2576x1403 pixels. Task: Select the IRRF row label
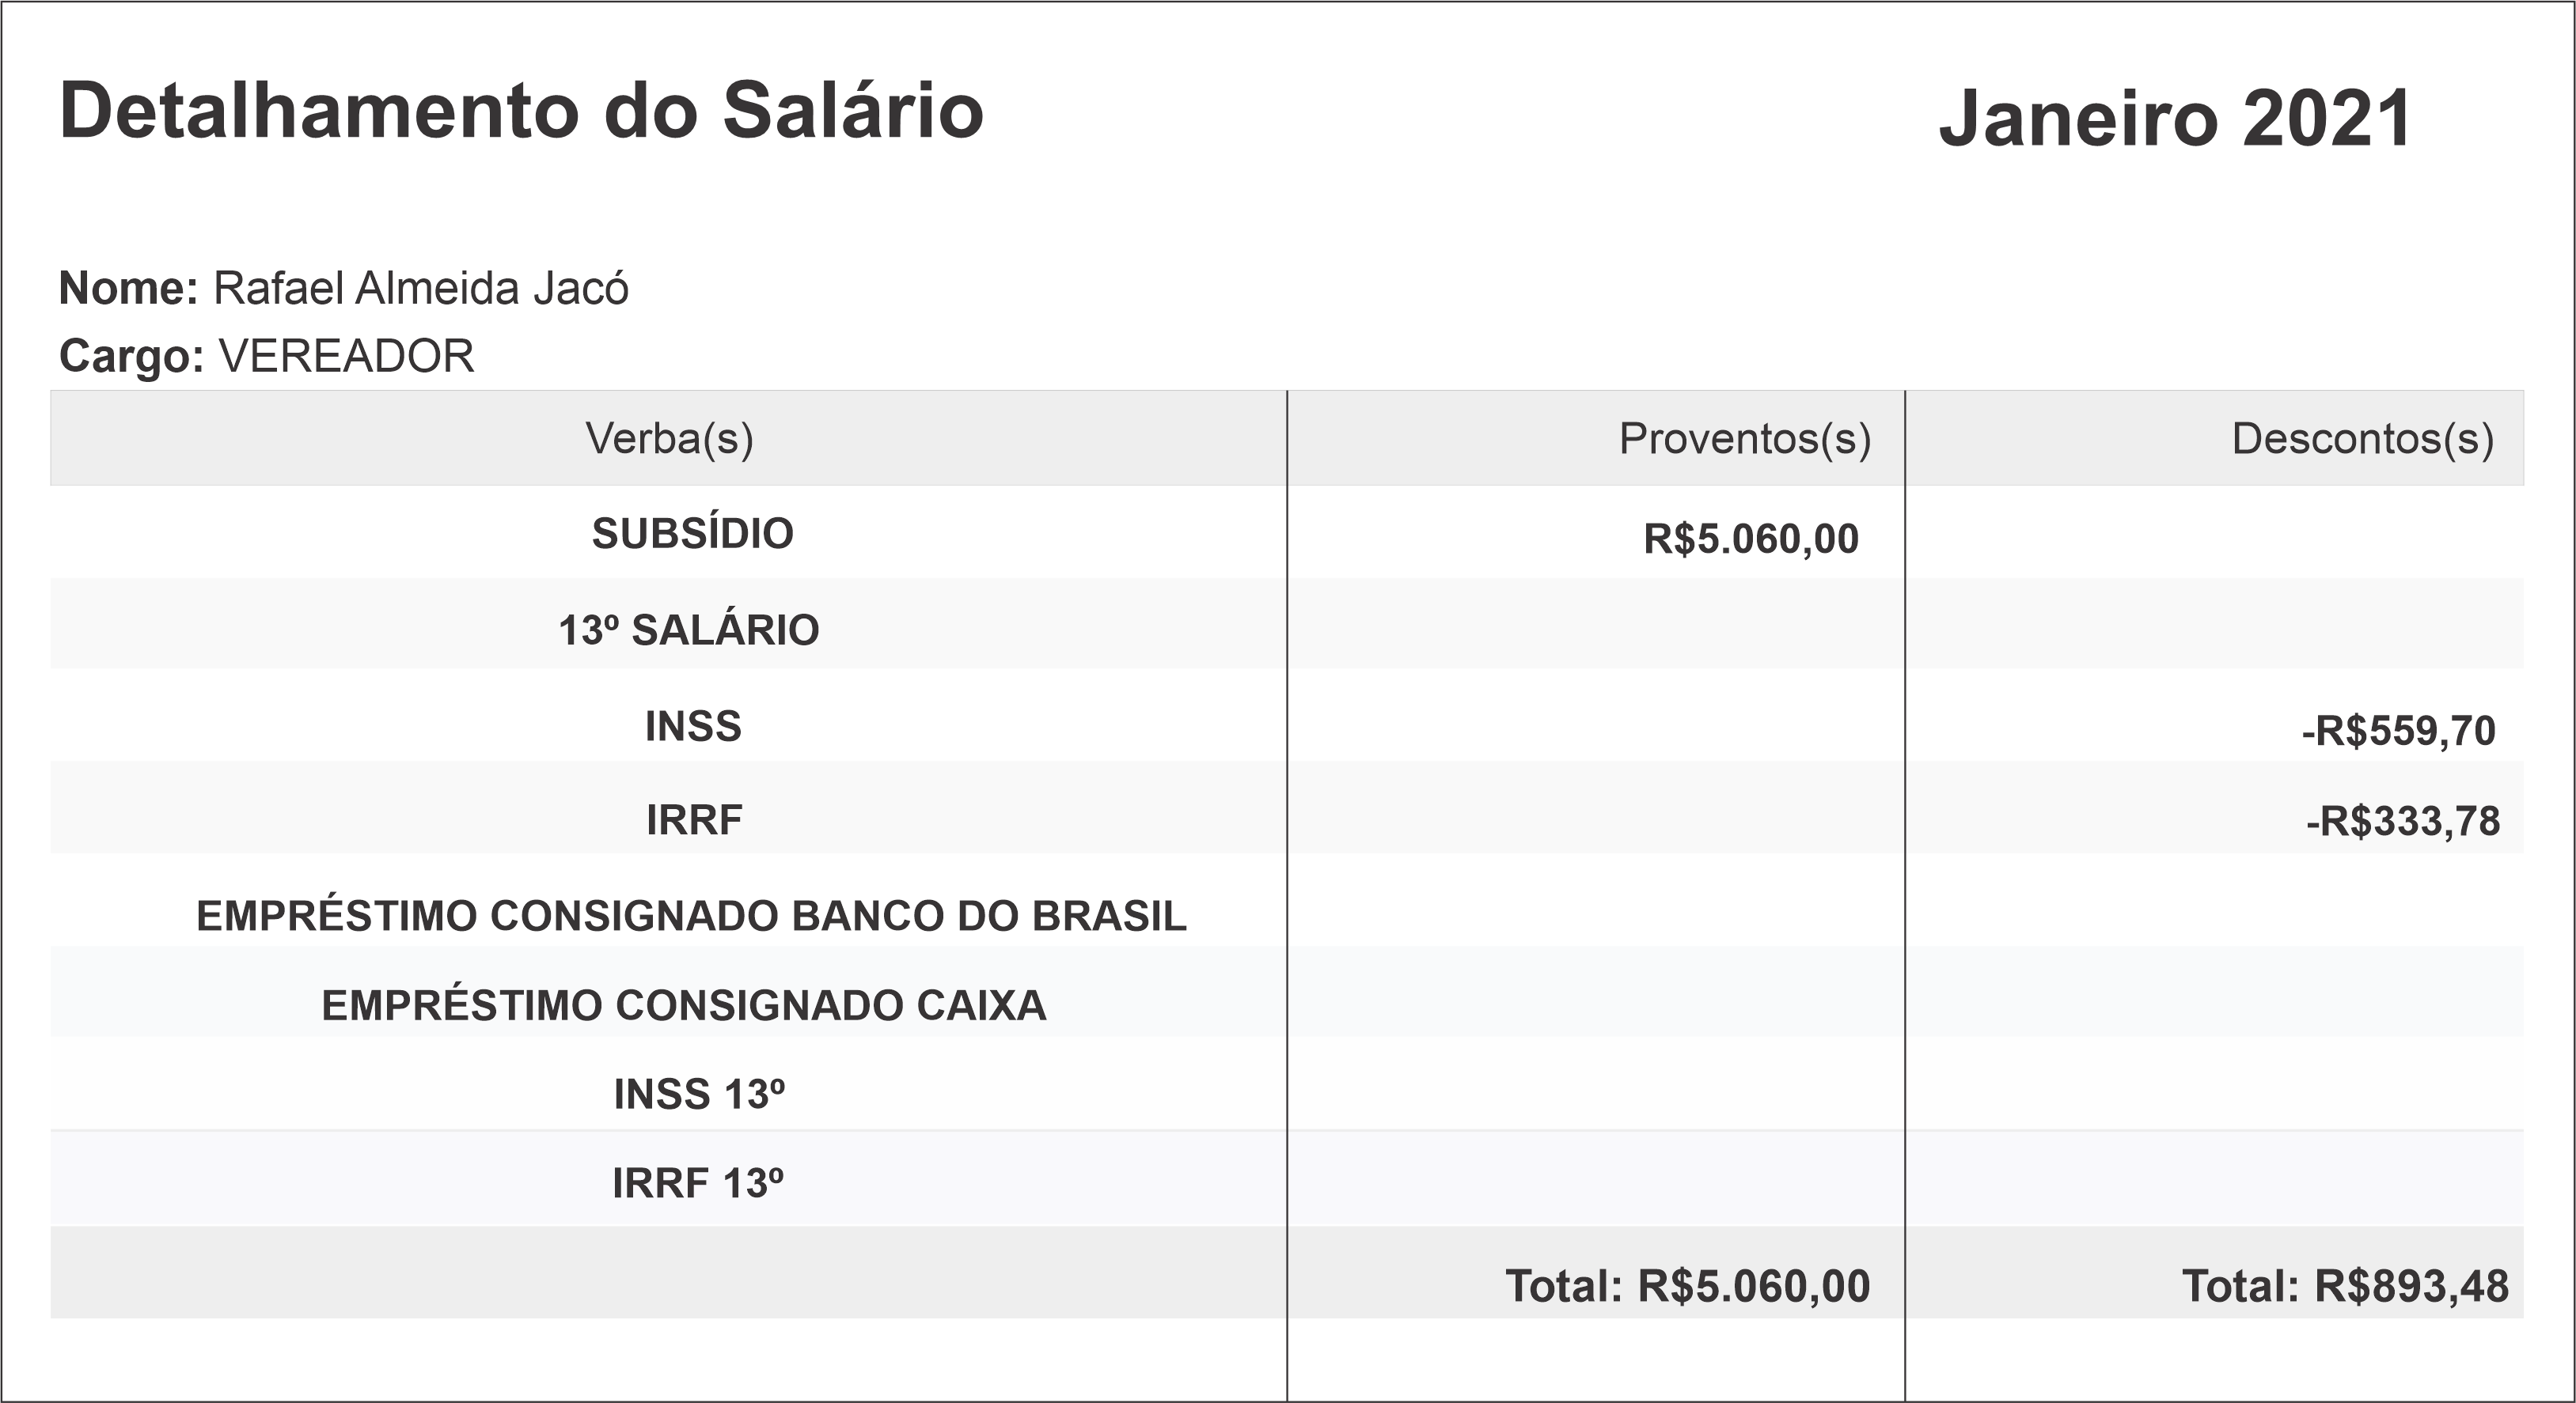pyautogui.click(x=694, y=820)
